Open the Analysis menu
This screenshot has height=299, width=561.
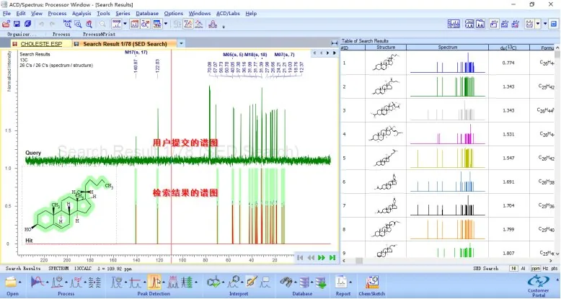click(81, 14)
